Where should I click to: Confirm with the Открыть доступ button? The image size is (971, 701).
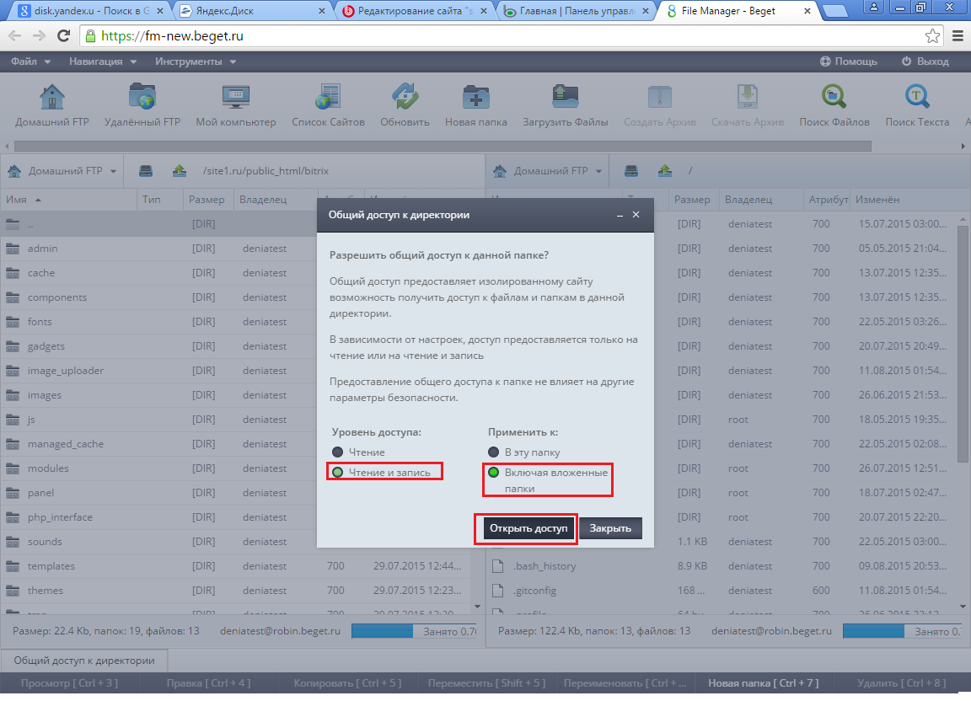pos(528,528)
